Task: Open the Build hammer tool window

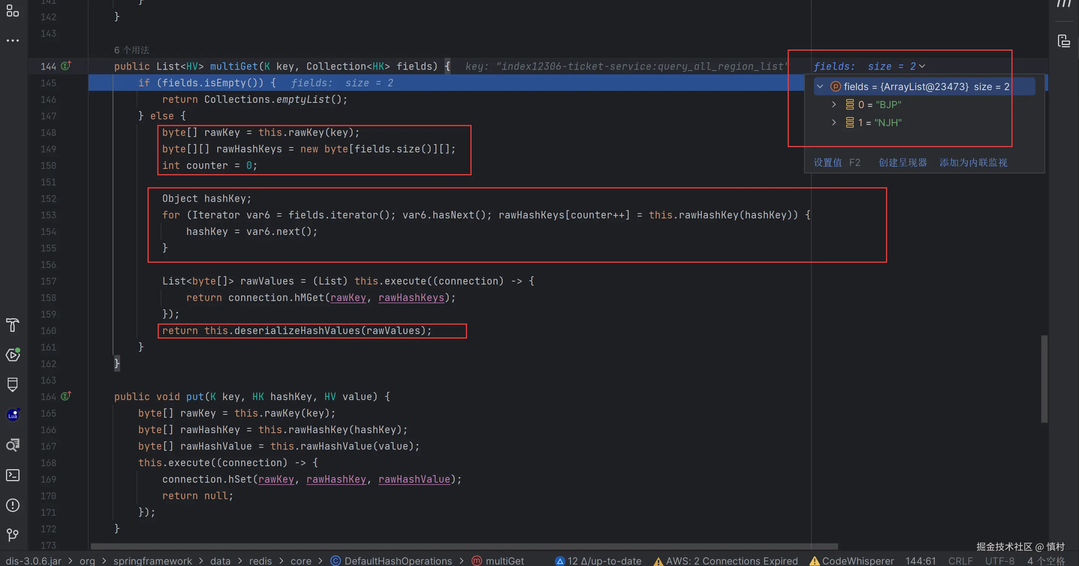Action: coord(12,325)
